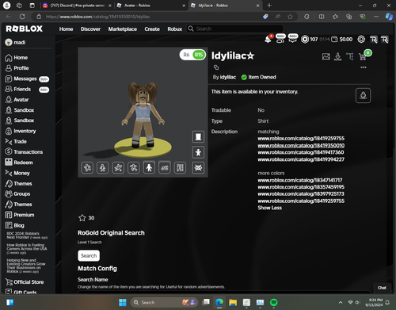This screenshot has width=396, height=310.
Task: Click the item image view icon beside the title
Action: pyautogui.click(x=326, y=56)
